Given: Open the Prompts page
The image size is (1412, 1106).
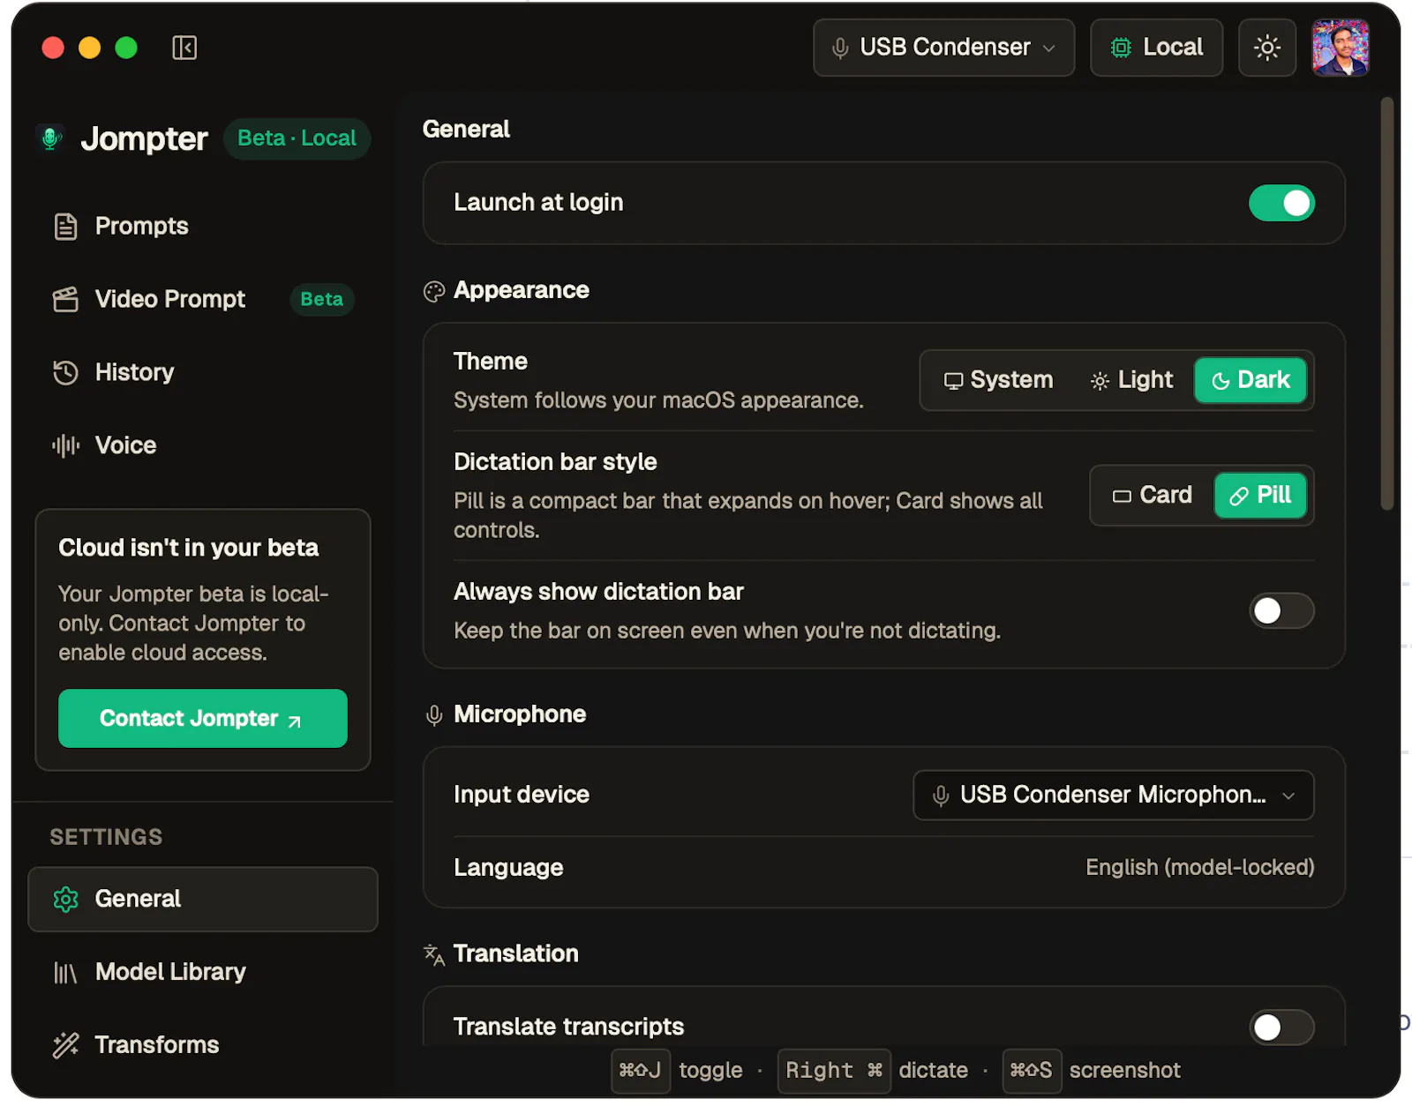Looking at the screenshot, I should [203, 227].
